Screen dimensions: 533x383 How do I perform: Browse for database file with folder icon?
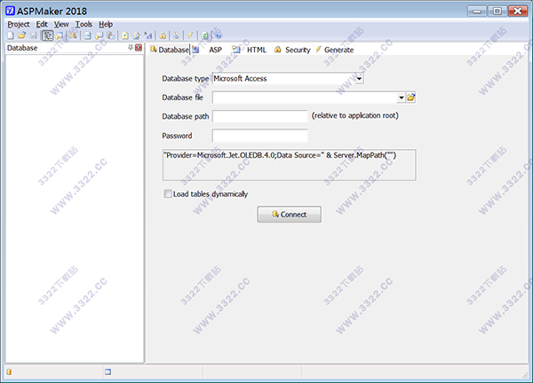coord(411,98)
